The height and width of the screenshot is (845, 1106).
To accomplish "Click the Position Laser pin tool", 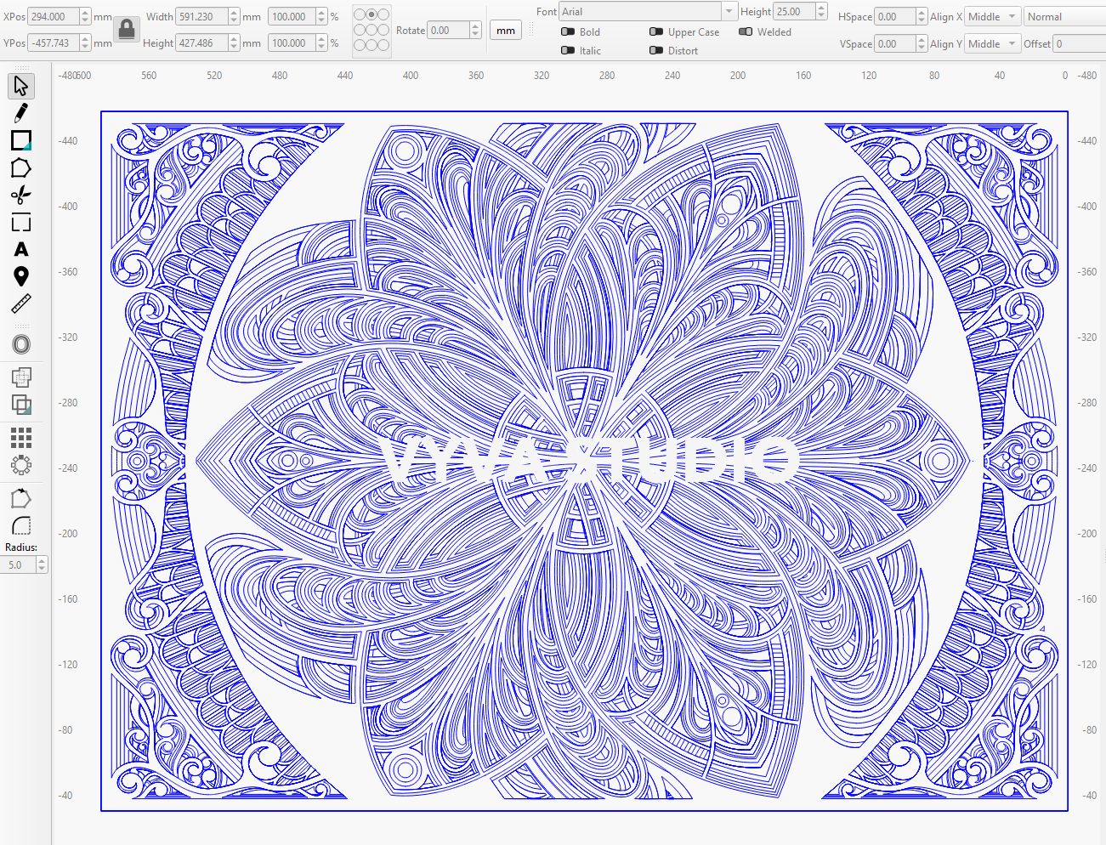I will point(21,276).
